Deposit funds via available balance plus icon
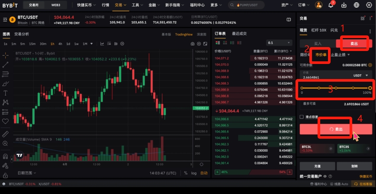The height and width of the screenshot is (194, 376). 370,65
